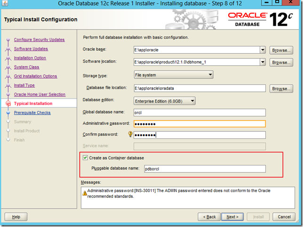Viewport: 303px width, 227px height.
Task: Browse for Database file location
Action: click(x=281, y=88)
